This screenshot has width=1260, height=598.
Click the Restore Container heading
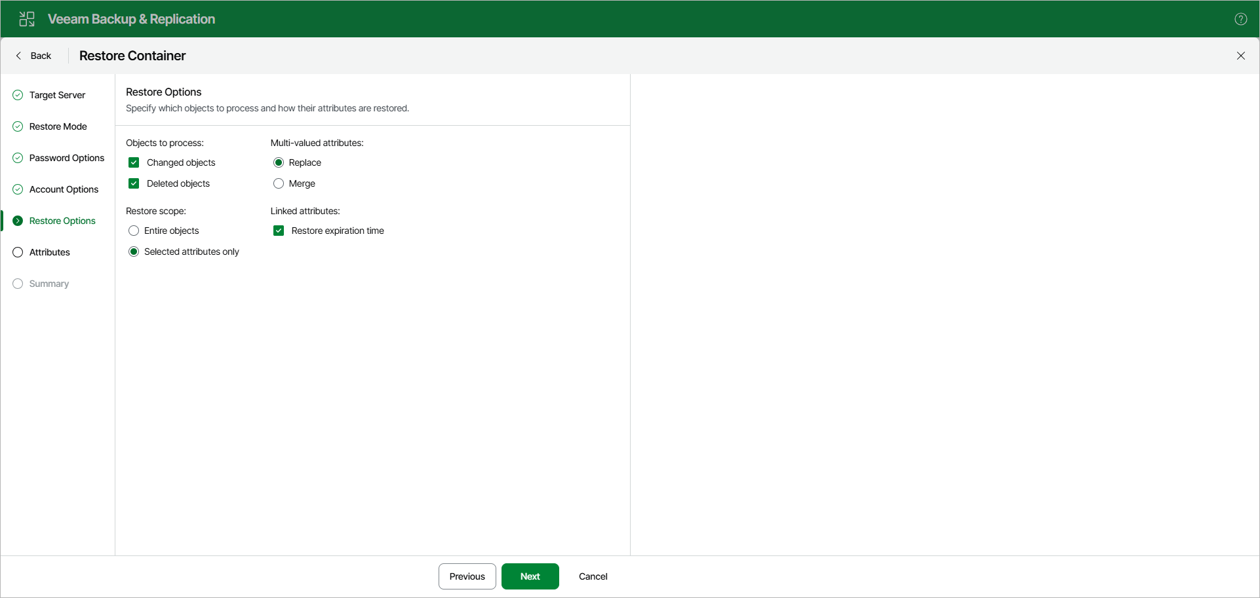(x=132, y=56)
